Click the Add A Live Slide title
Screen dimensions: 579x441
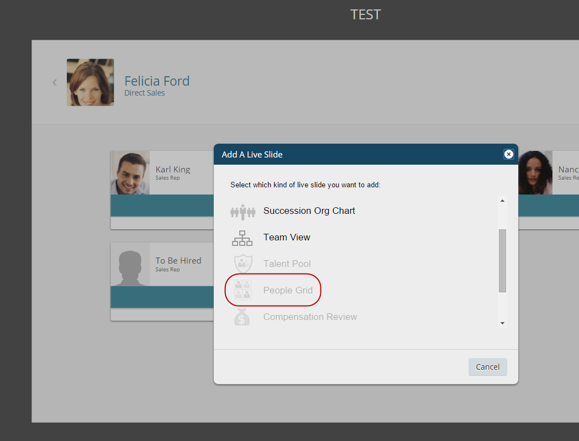(x=252, y=154)
